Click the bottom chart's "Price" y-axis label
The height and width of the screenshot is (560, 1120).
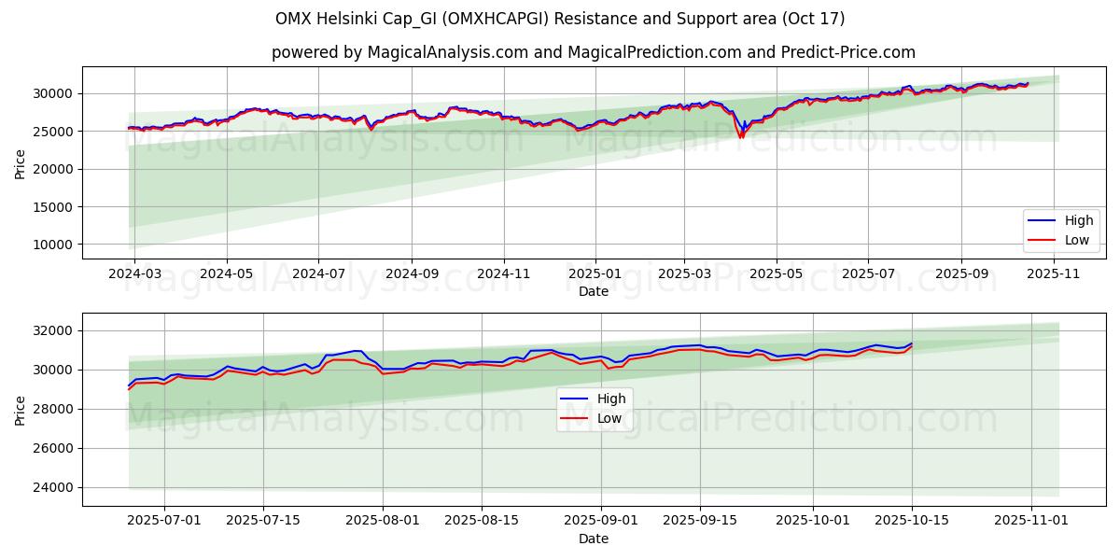pyautogui.click(x=21, y=410)
